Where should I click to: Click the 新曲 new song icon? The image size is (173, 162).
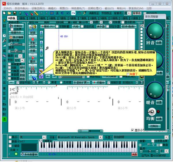(33, 30)
